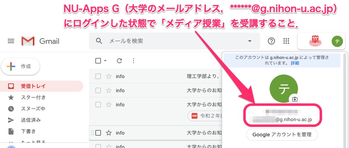The width and height of the screenshot is (349, 148).
Task: Click the inbox icon beside 受信トレイ
Action: coord(11,86)
